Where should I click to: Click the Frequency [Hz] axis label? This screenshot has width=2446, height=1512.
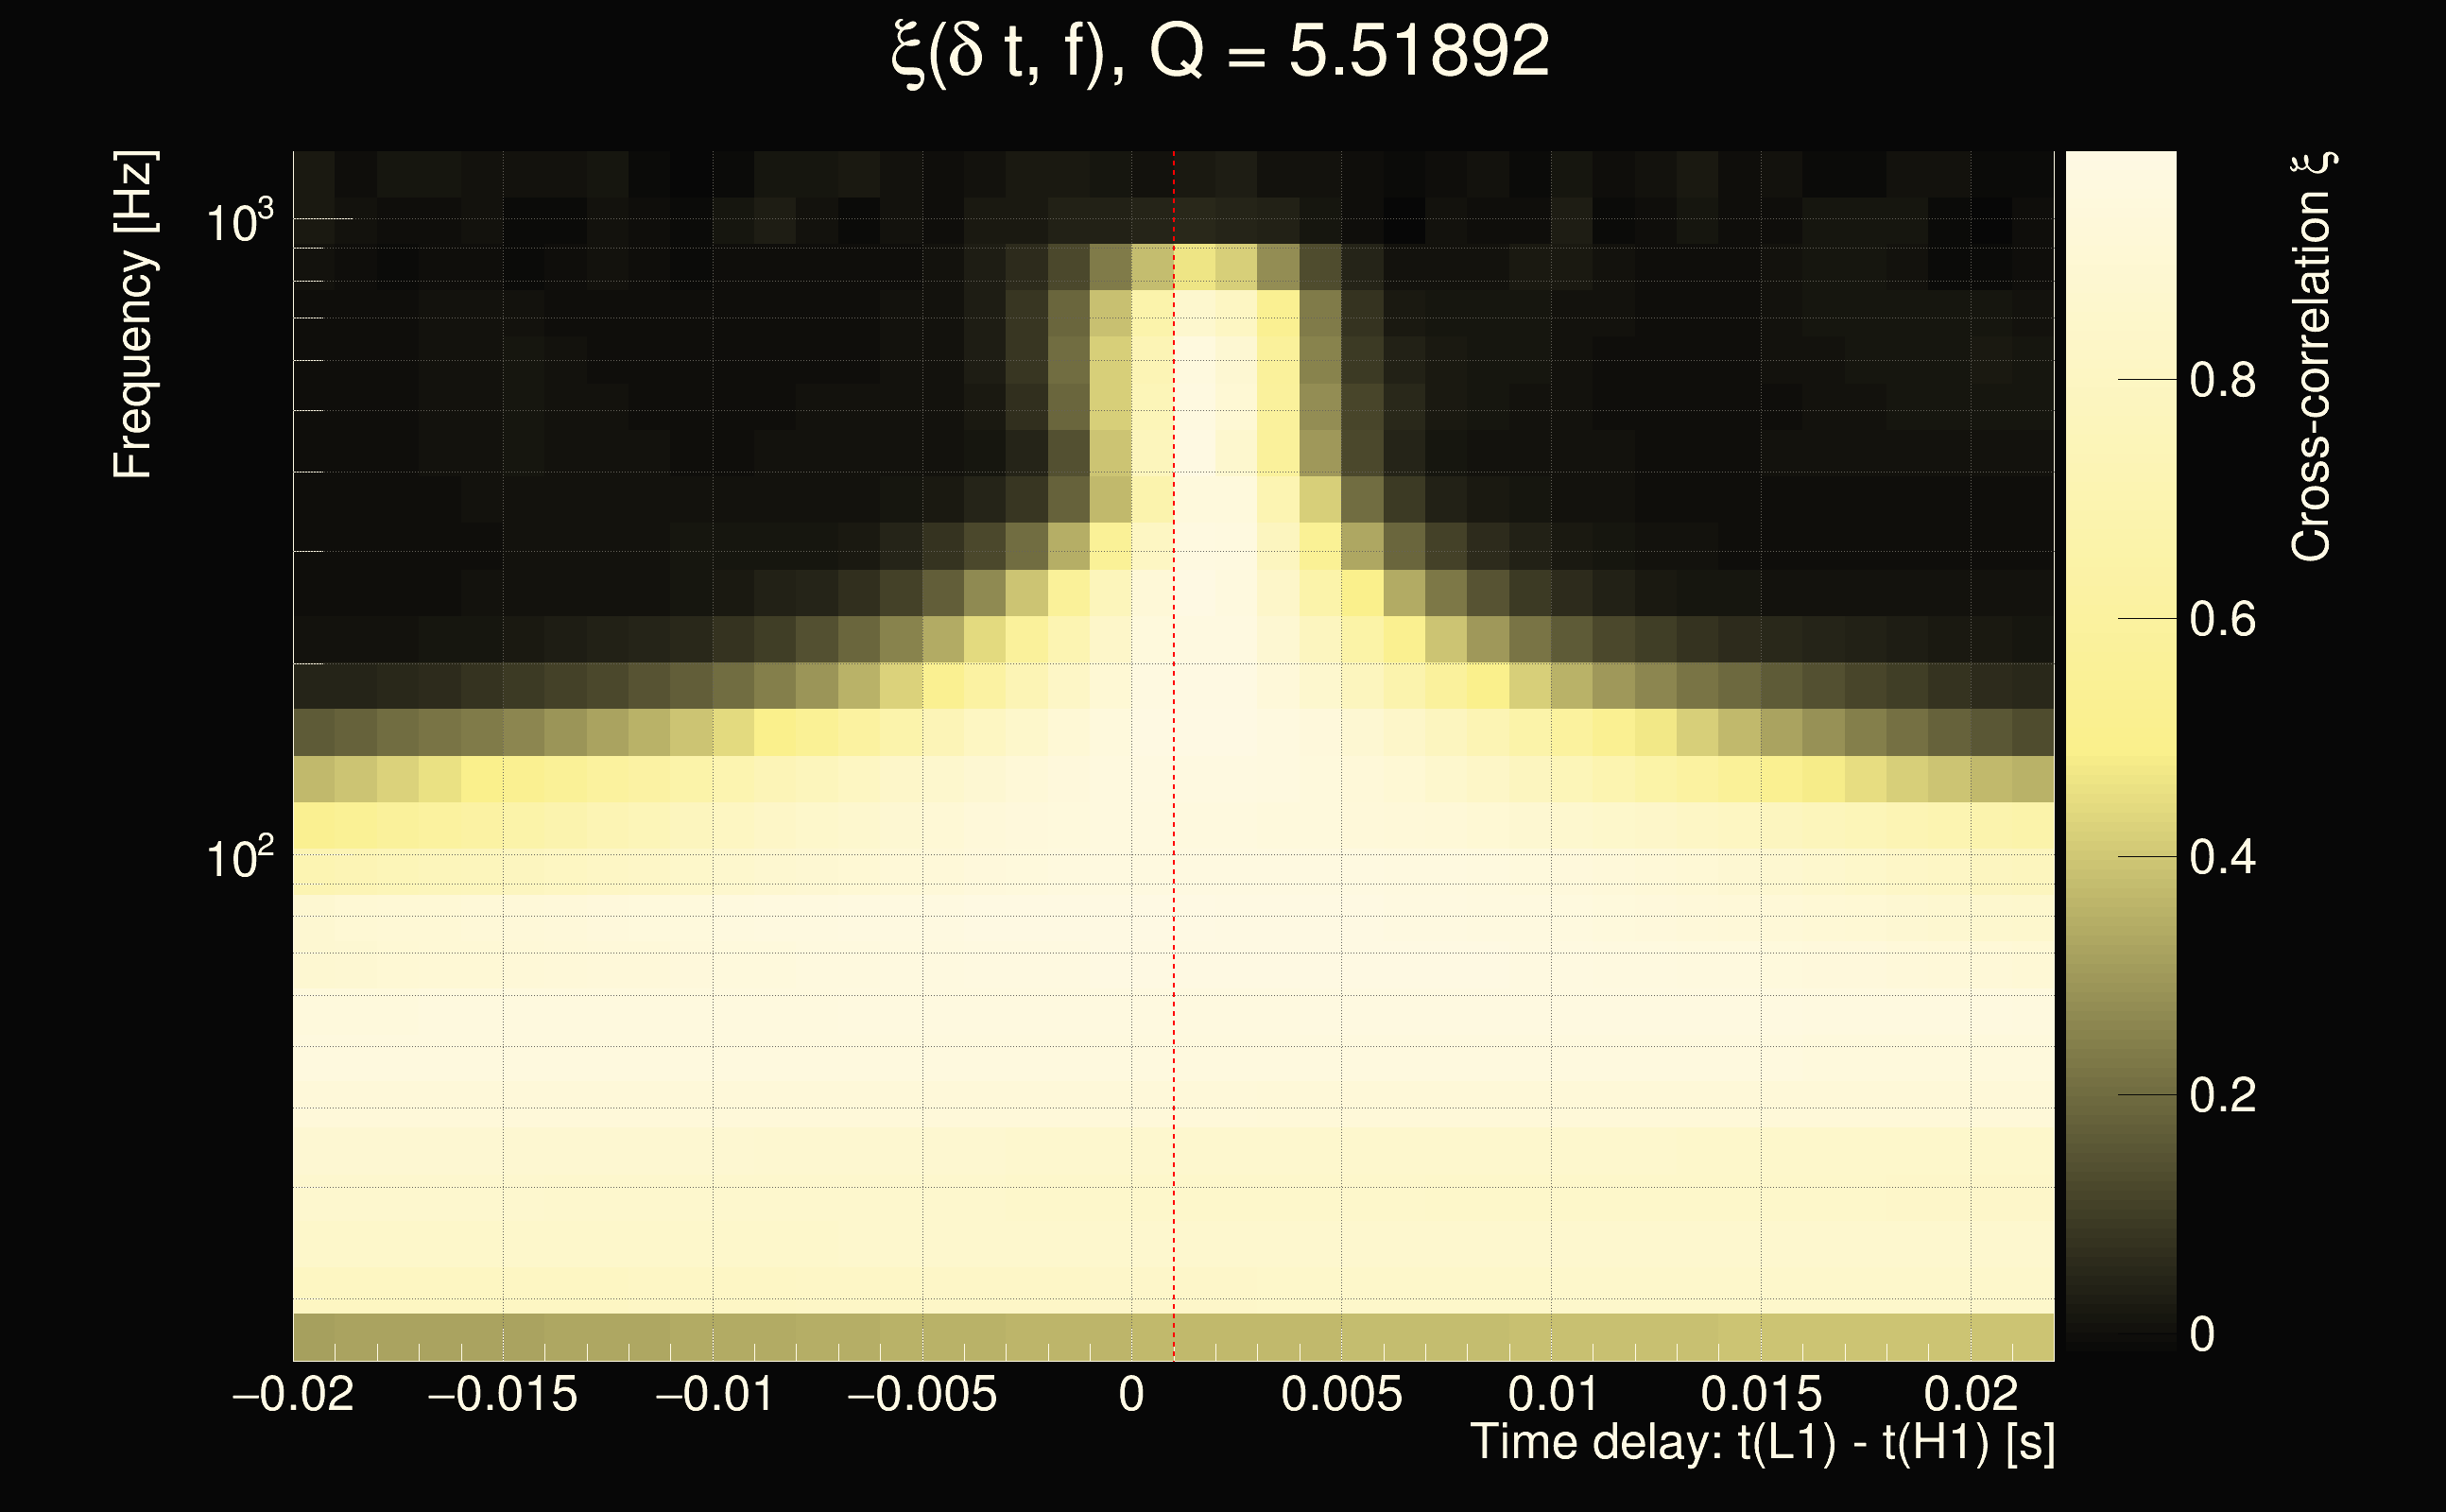(134, 315)
